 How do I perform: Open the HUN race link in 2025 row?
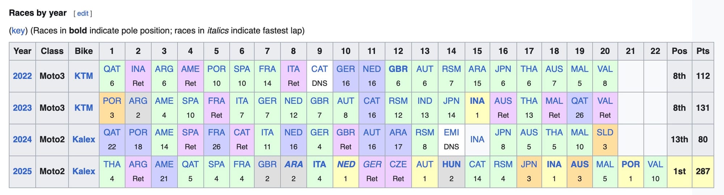451,164
